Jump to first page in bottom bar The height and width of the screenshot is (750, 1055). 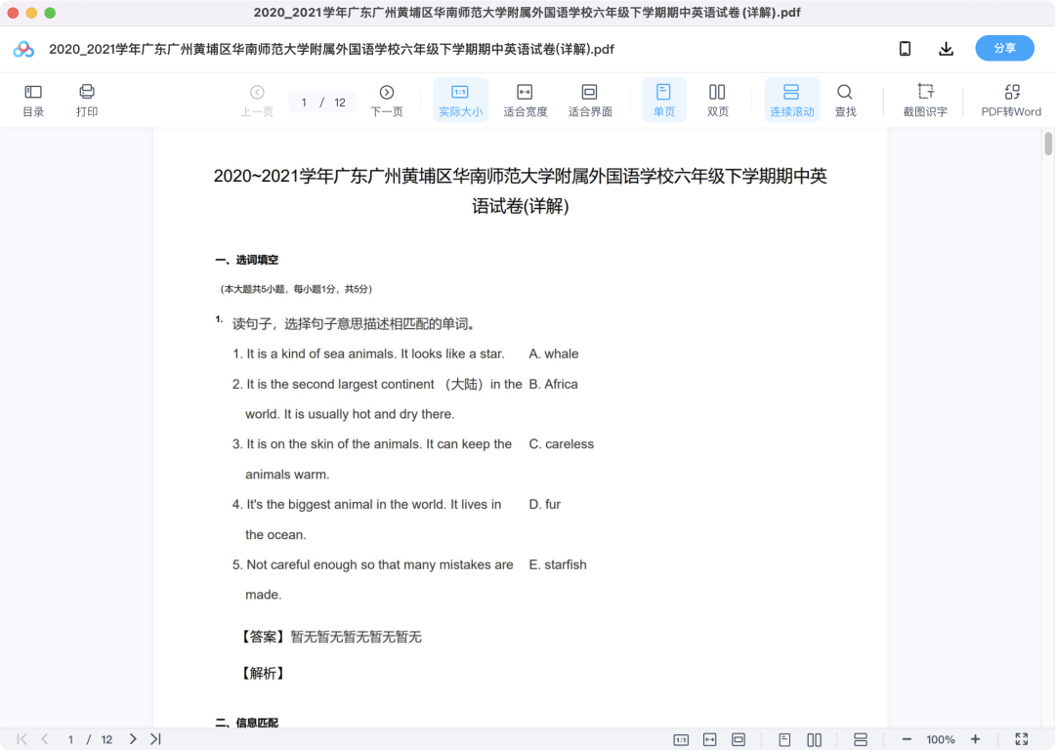tap(22, 739)
